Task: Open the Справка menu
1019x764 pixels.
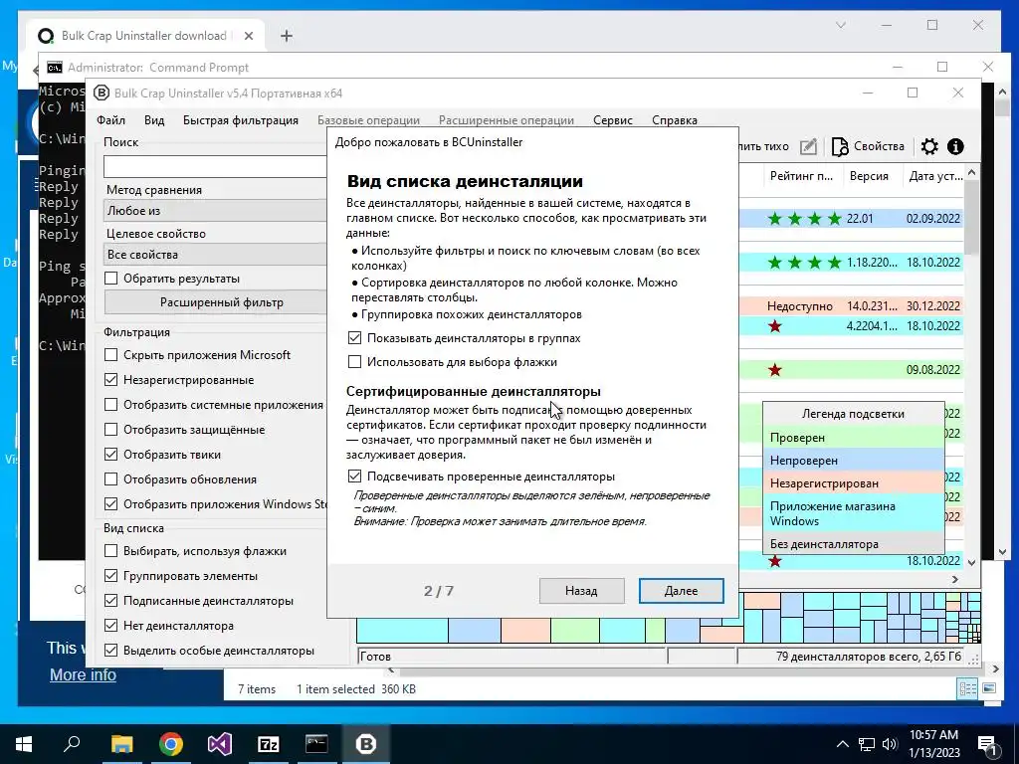Action: coord(675,120)
